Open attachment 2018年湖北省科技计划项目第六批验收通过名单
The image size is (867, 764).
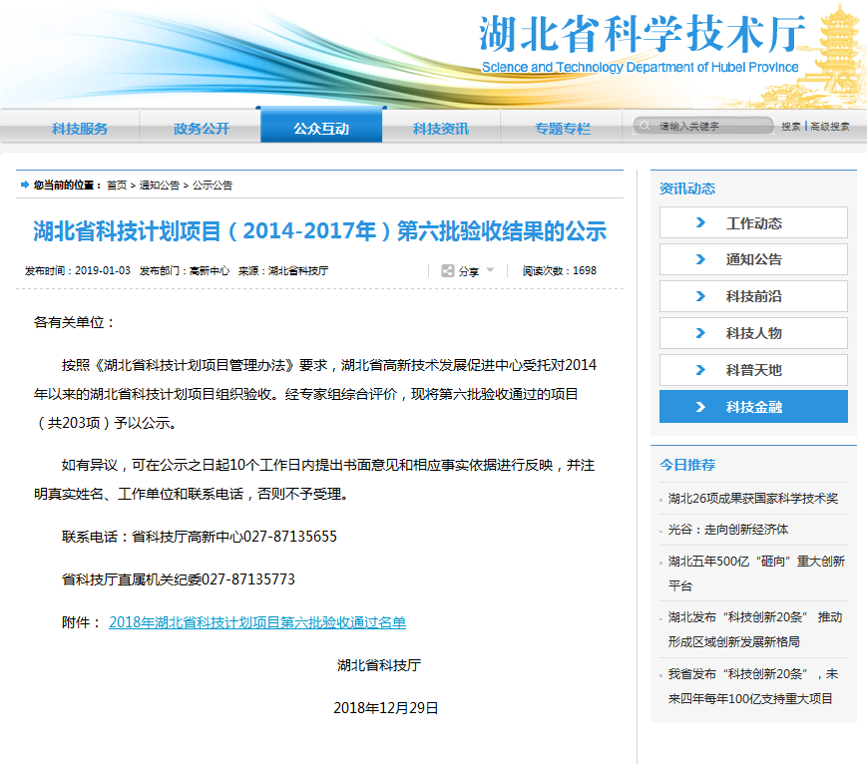tap(257, 622)
